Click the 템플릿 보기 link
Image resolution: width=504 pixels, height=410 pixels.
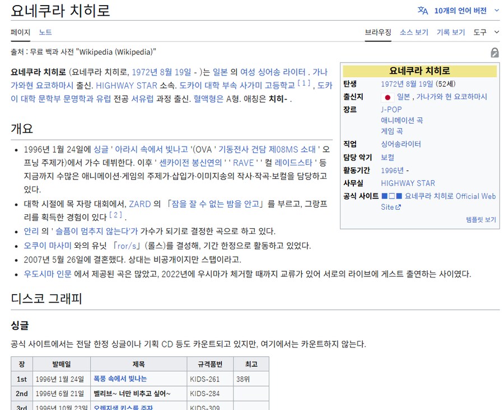click(x=481, y=220)
